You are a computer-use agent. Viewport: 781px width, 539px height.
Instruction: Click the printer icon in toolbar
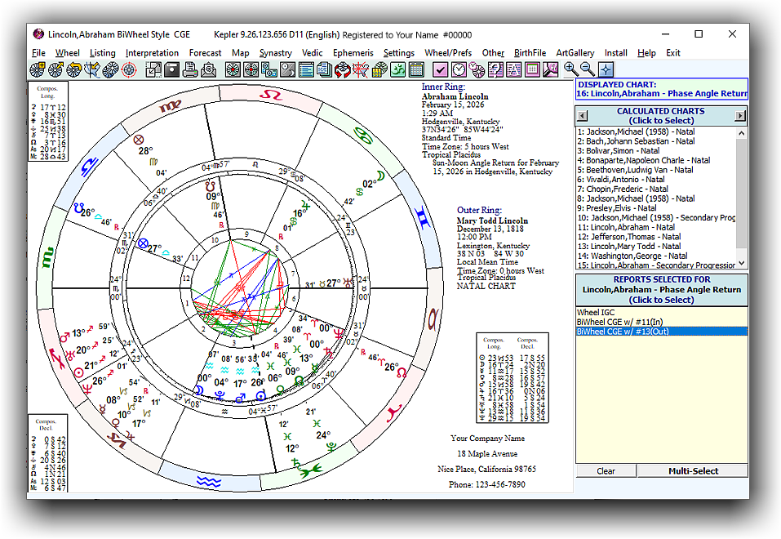click(x=189, y=69)
